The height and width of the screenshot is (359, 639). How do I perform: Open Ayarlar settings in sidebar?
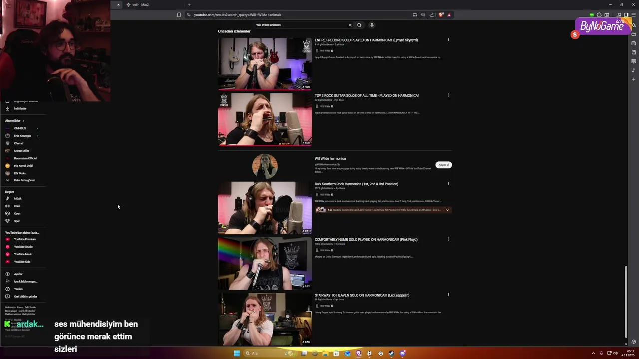(x=18, y=274)
